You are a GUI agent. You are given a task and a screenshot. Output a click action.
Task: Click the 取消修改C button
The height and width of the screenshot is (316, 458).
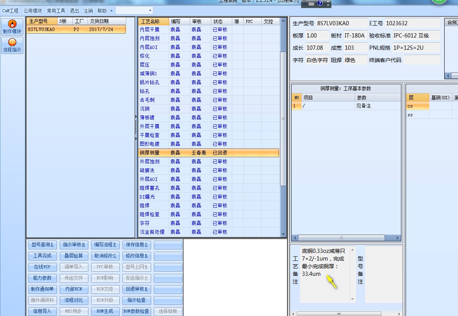[105, 256]
